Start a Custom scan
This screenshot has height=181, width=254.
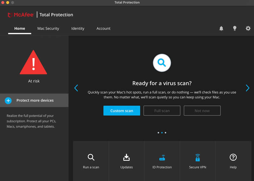[122, 111]
